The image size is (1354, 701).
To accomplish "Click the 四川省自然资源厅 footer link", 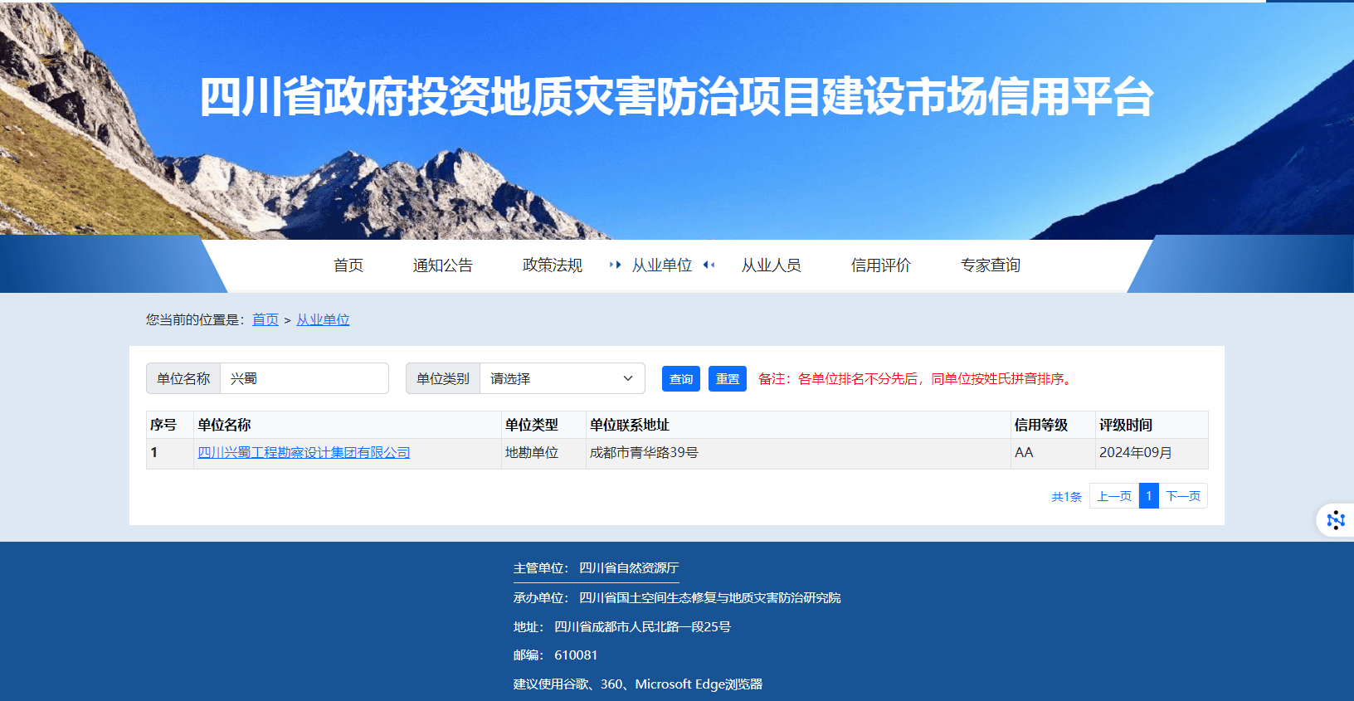I will tap(628, 568).
